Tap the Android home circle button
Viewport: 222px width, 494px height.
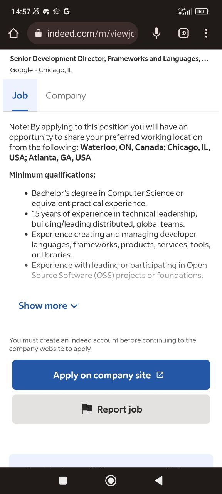click(x=111, y=480)
